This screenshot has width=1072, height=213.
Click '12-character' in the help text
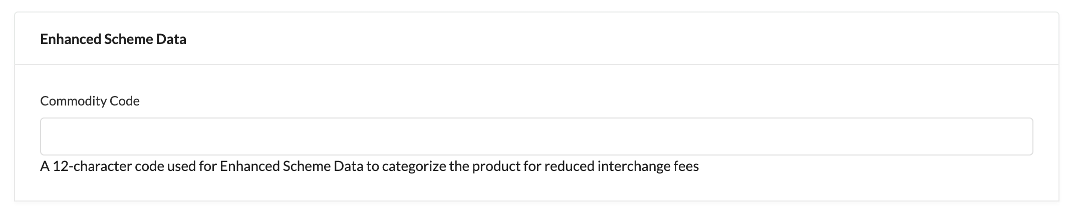click(x=92, y=166)
